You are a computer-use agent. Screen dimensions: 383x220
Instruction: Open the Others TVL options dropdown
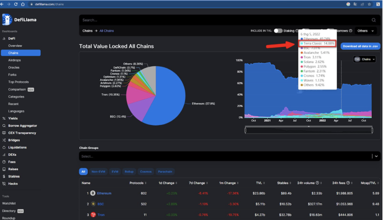[365, 31]
